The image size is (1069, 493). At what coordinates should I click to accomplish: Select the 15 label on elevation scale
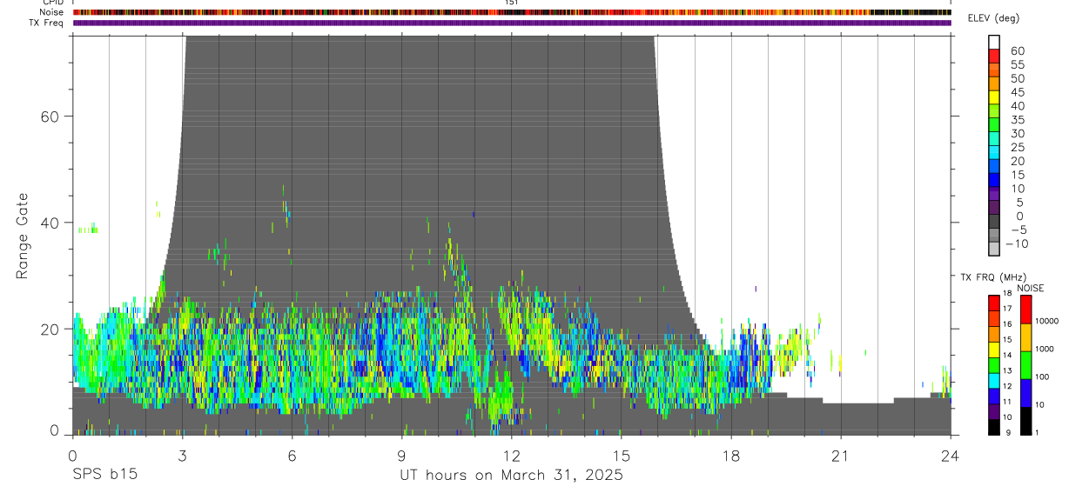(1017, 175)
